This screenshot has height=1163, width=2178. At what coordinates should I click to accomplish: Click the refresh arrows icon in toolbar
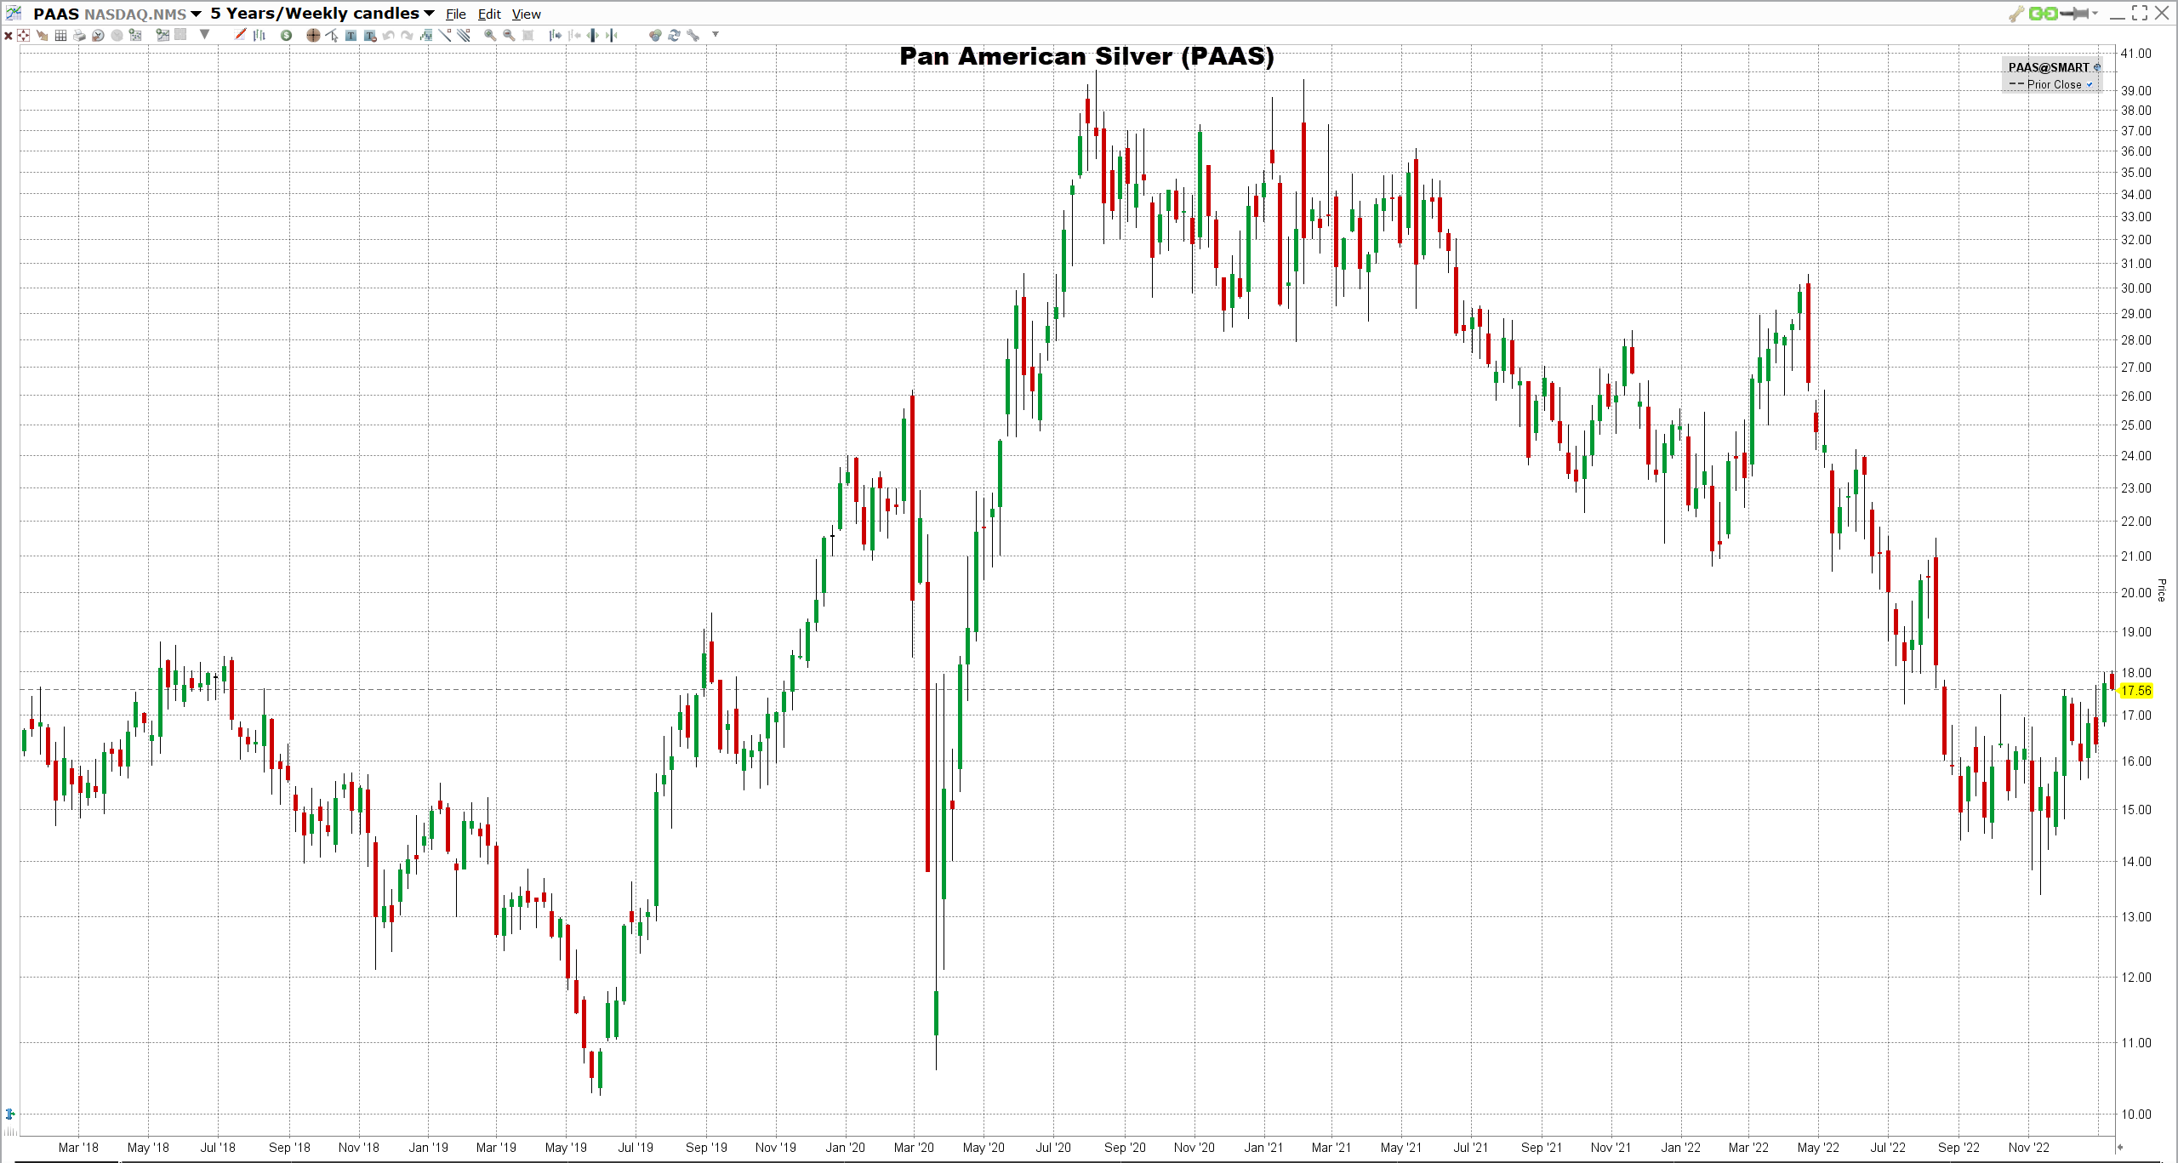pos(674,36)
